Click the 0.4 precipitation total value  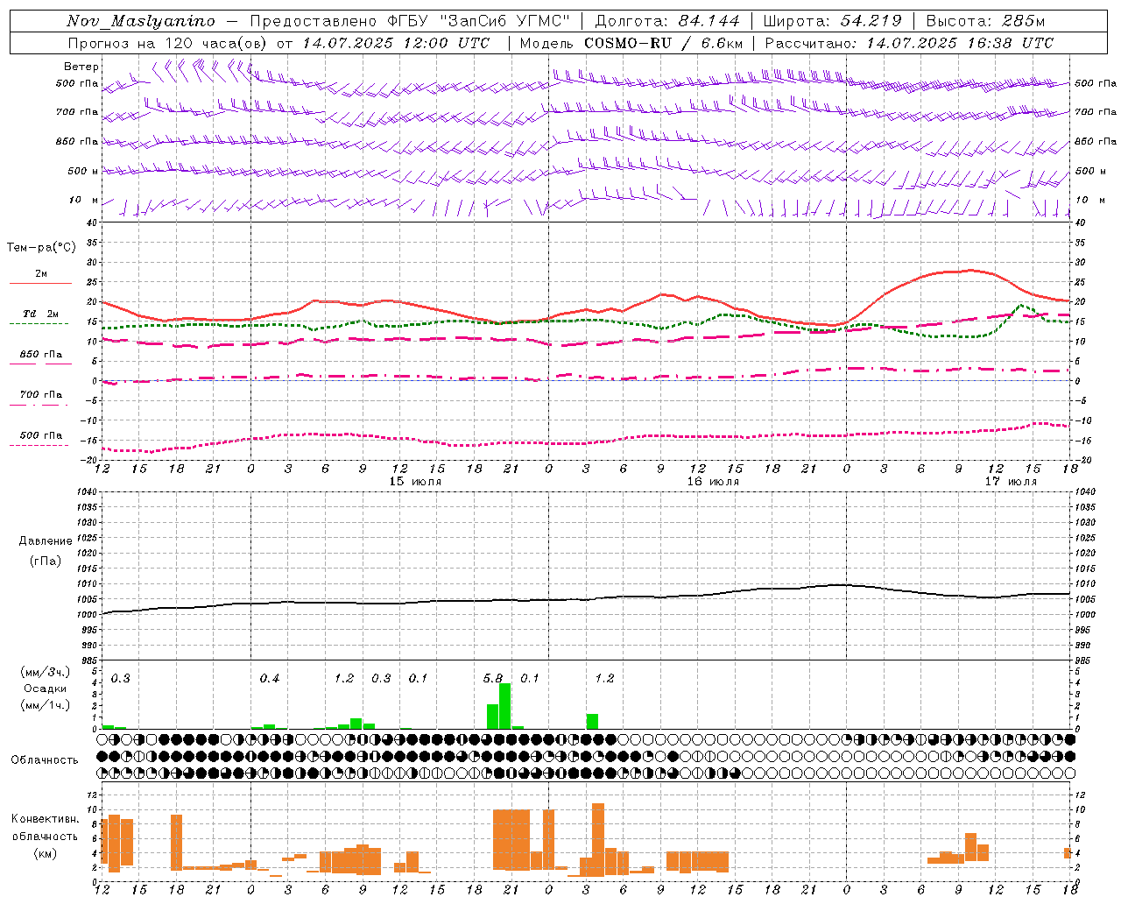(269, 678)
